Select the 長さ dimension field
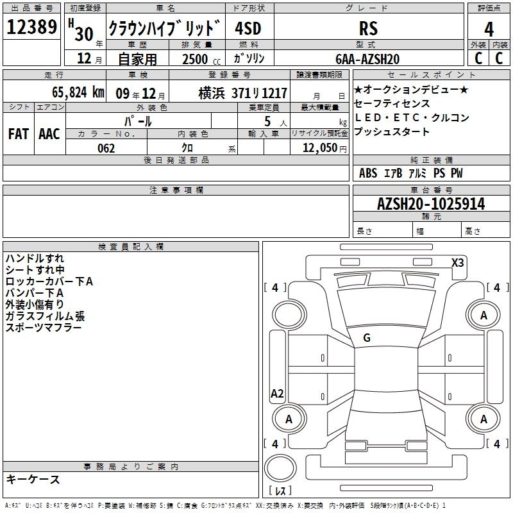Viewport: 513px width, 513px height. (x=383, y=230)
